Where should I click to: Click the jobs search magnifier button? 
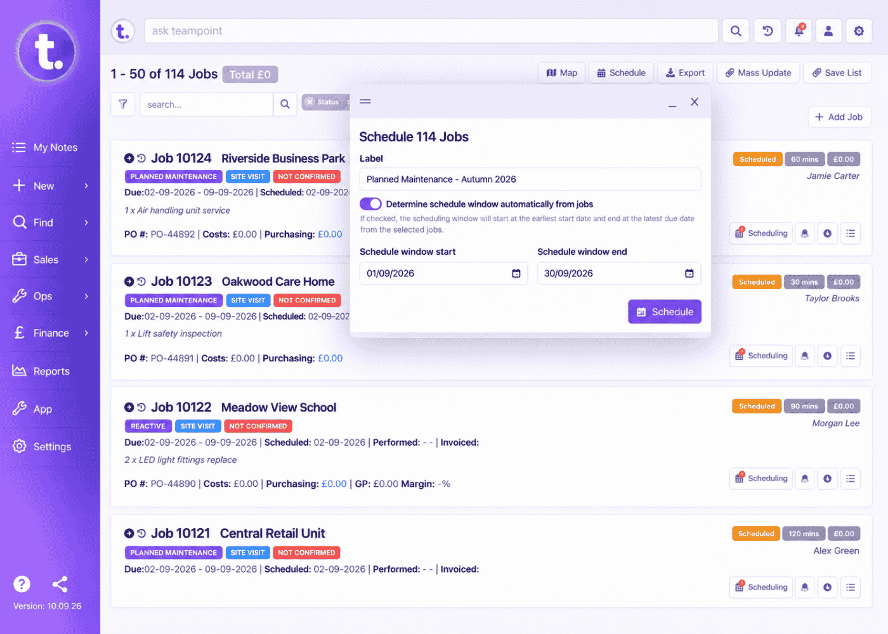click(285, 104)
